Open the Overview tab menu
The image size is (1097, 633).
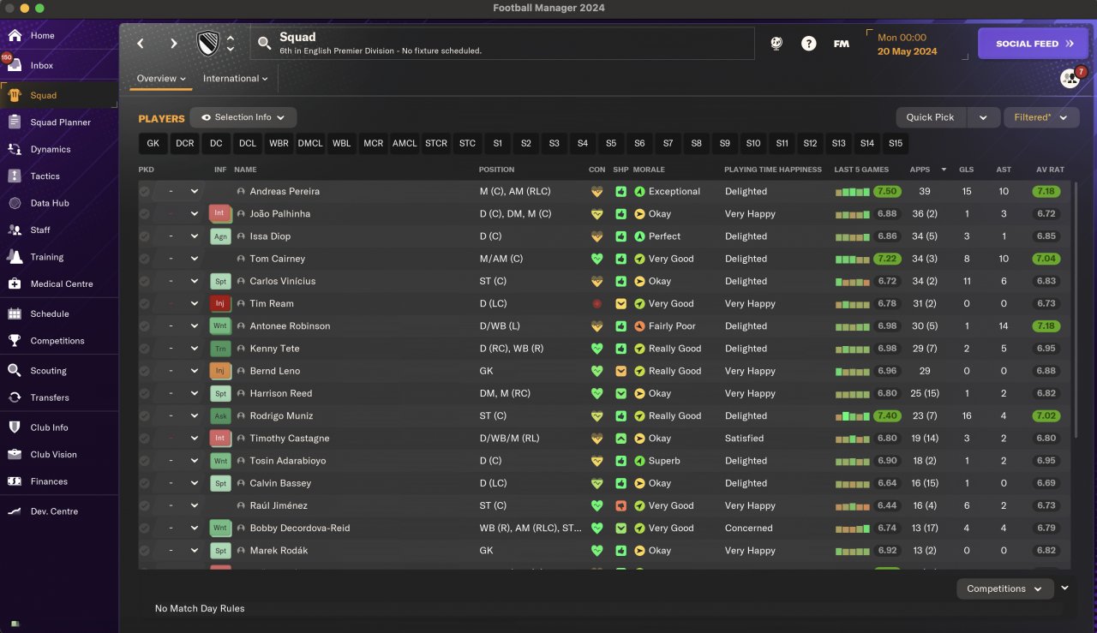pyautogui.click(x=161, y=79)
